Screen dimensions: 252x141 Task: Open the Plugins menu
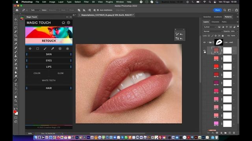click(x=109, y=2)
